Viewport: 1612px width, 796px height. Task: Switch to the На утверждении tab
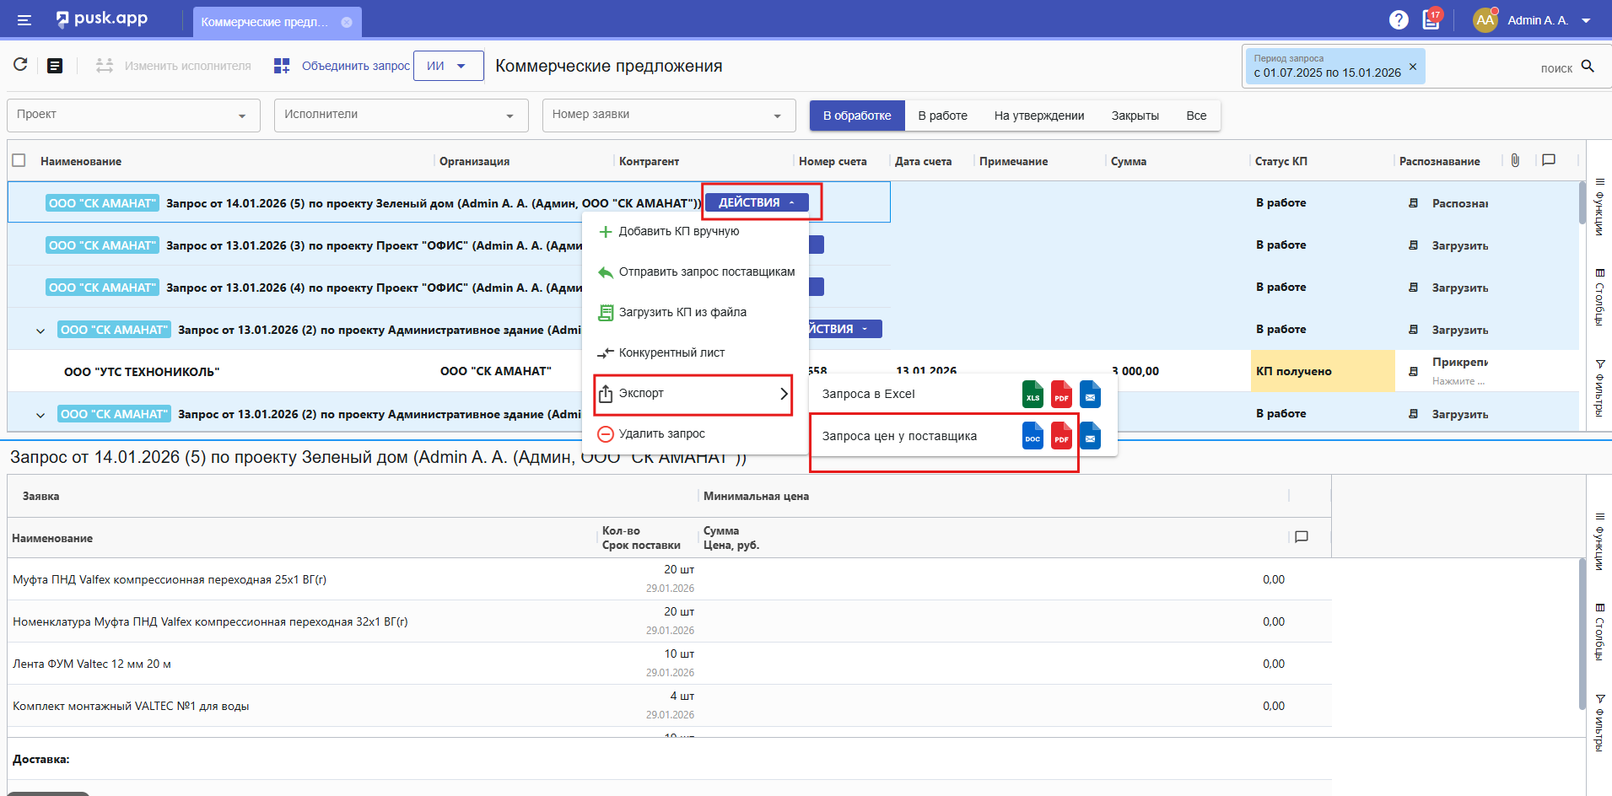click(1038, 116)
